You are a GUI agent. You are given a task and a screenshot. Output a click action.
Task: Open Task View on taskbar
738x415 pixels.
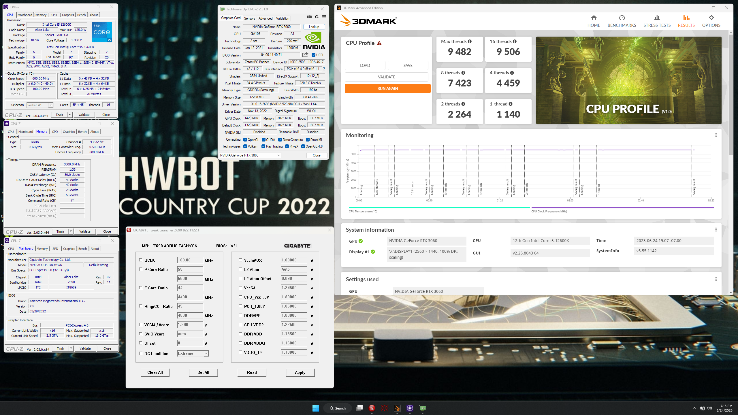click(x=359, y=408)
